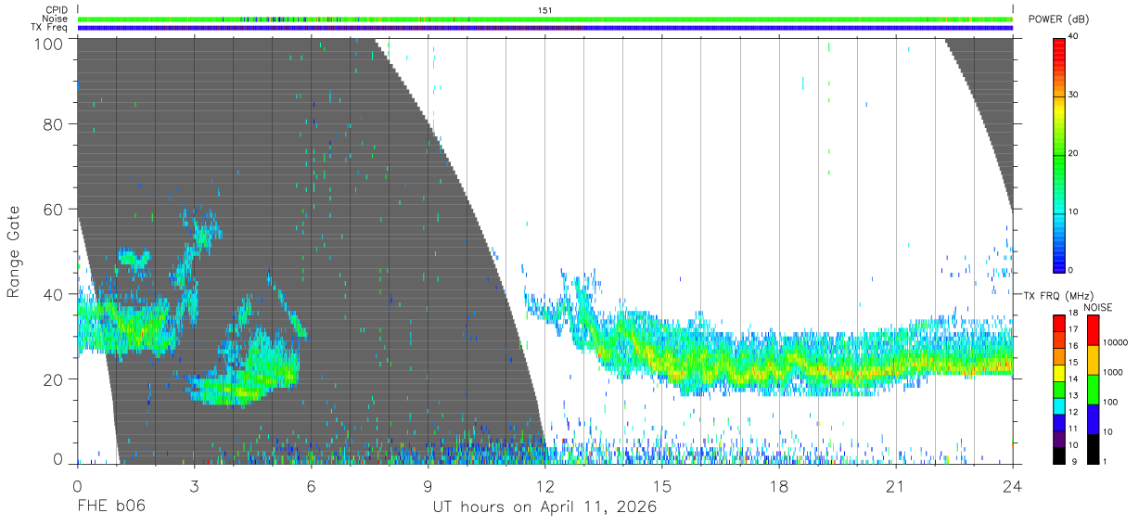Click the TX Freq row label
Image resolution: width=1139 pixels, height=526 pixels.
click(x=51, y=27)
